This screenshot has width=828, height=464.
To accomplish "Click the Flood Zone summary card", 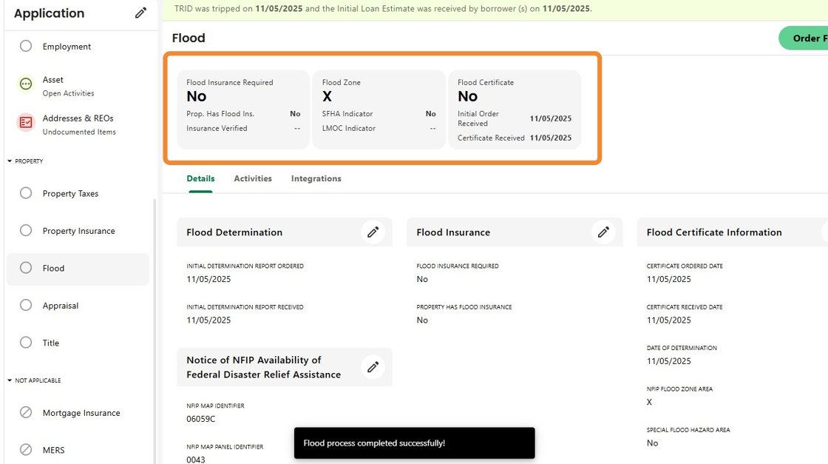I will coord(379,110).
